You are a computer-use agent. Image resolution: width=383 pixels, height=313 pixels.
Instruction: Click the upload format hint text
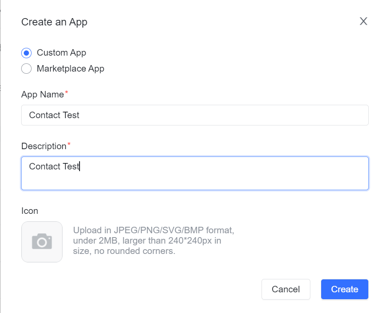coord(153,241)
